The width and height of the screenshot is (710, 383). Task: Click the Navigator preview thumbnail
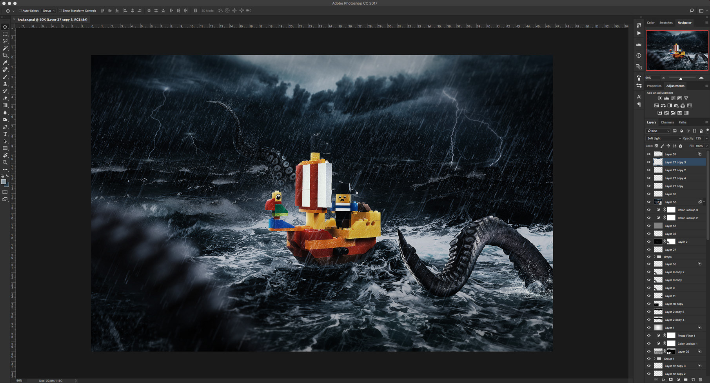coord(677,51)
